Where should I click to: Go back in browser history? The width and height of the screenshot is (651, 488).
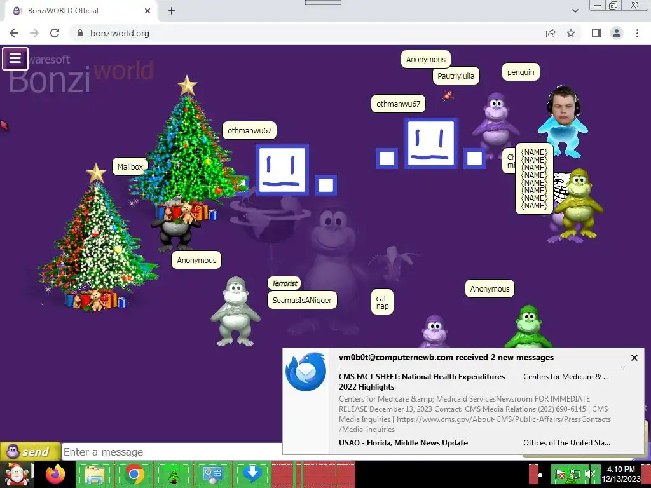click(x=14, y=33)
